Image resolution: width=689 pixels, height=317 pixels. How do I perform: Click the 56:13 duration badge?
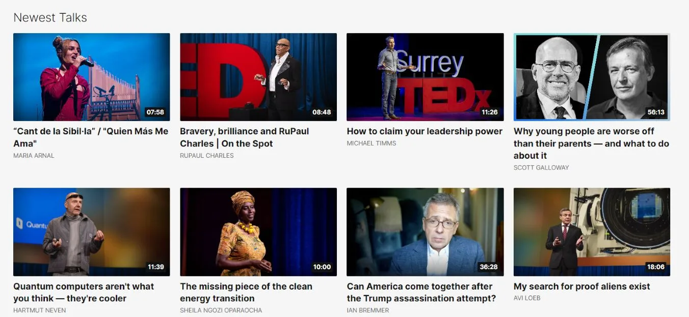click(x=655, y=112)
